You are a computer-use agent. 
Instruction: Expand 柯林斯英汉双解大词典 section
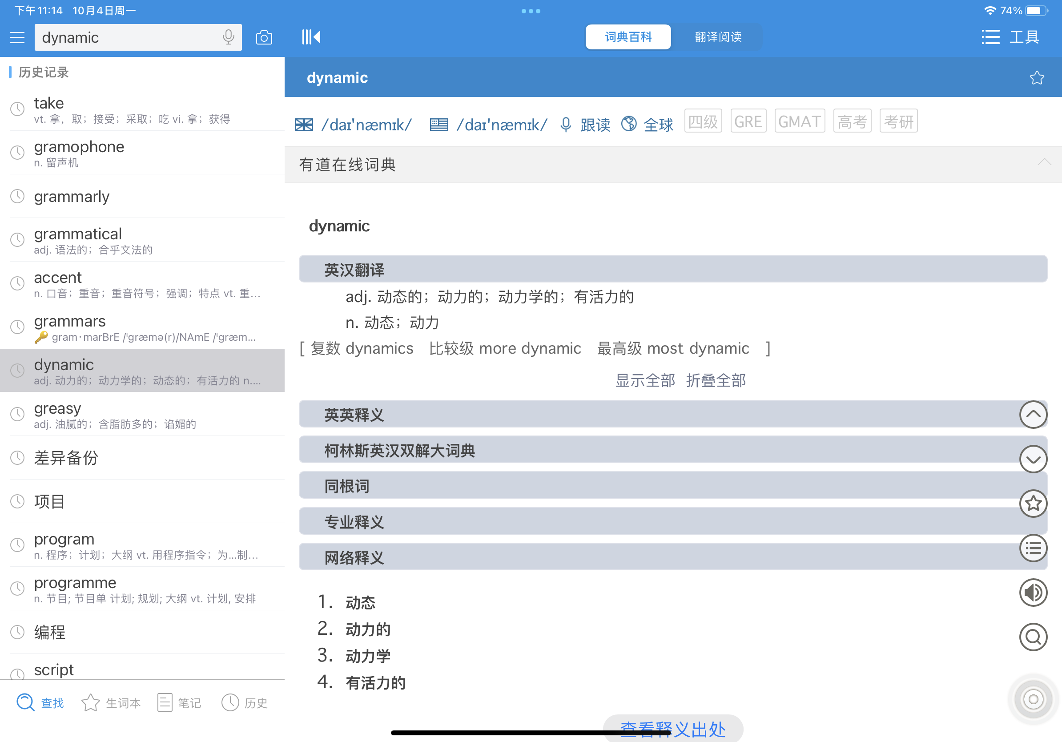pyautogui.click(x=672, y=450)
